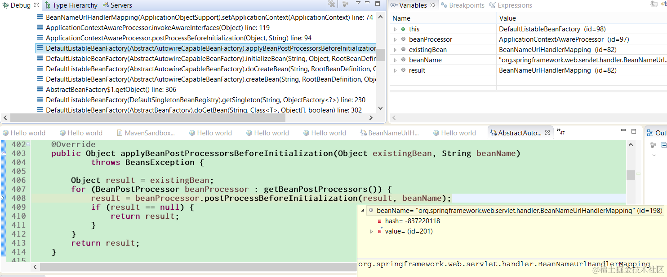Click the grey grouping icon in Outline toolbar
667x277 pixels.
coord(654,145)
